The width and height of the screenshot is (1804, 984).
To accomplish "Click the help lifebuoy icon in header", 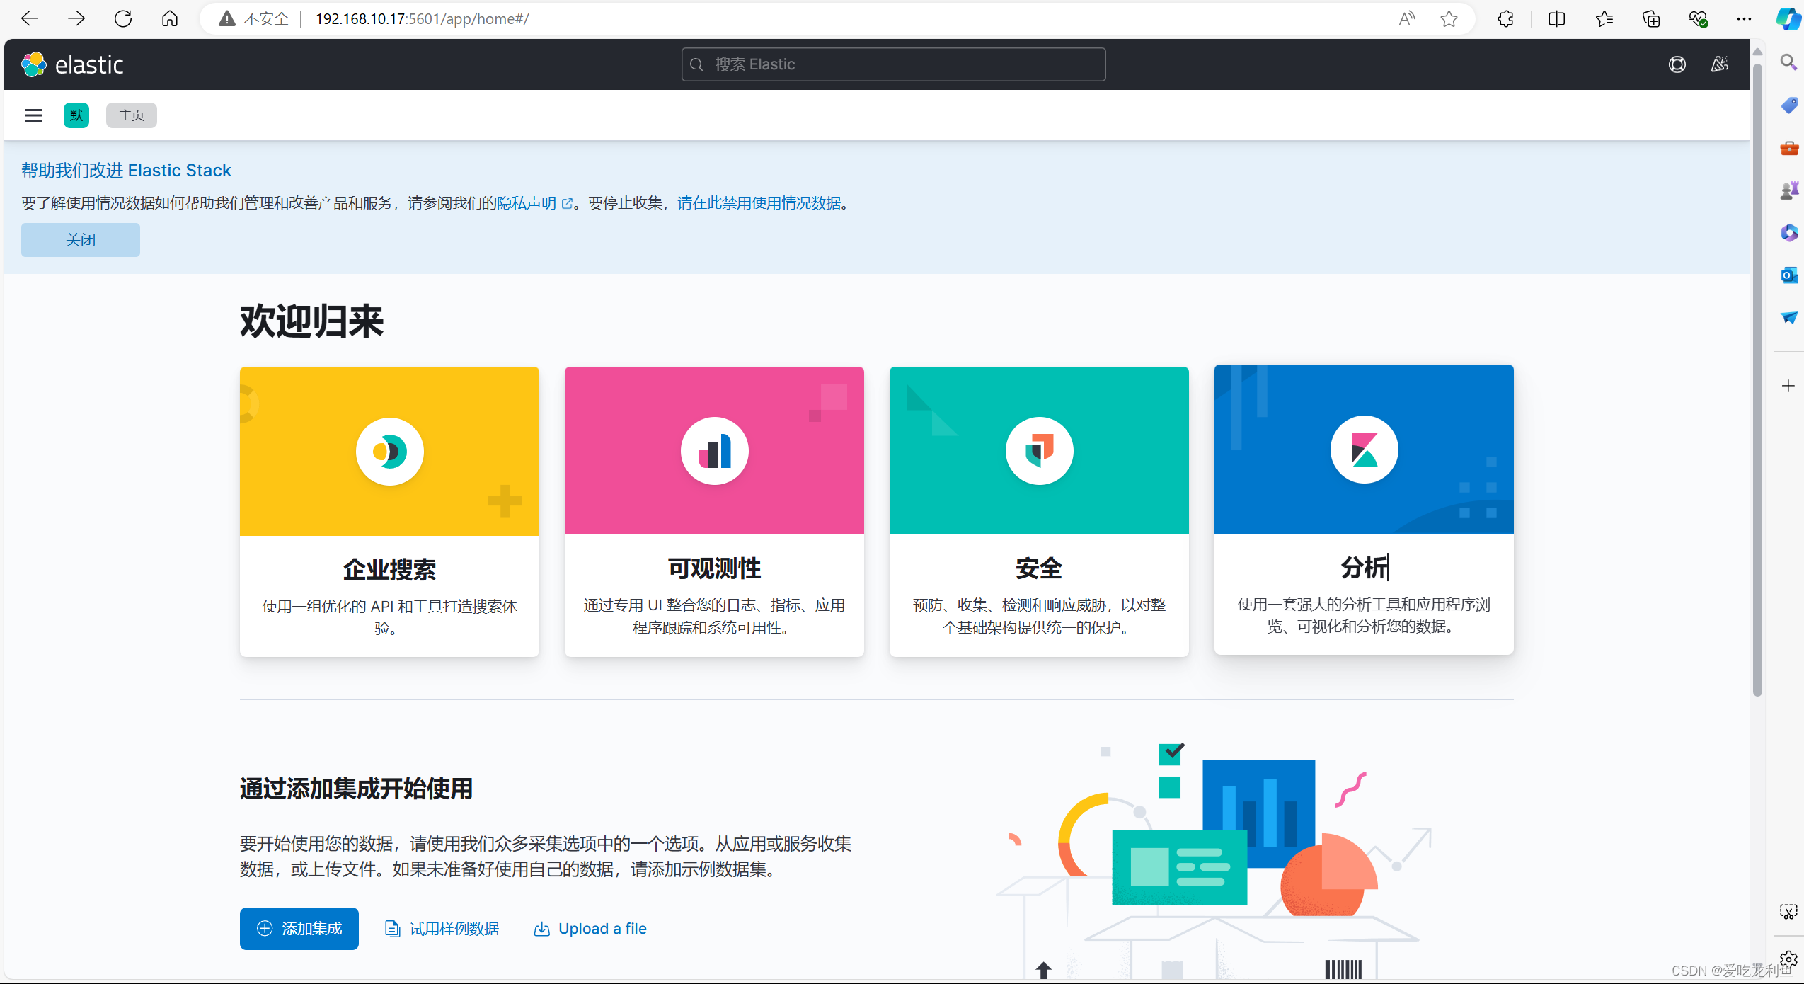I will click(1677, 64).
